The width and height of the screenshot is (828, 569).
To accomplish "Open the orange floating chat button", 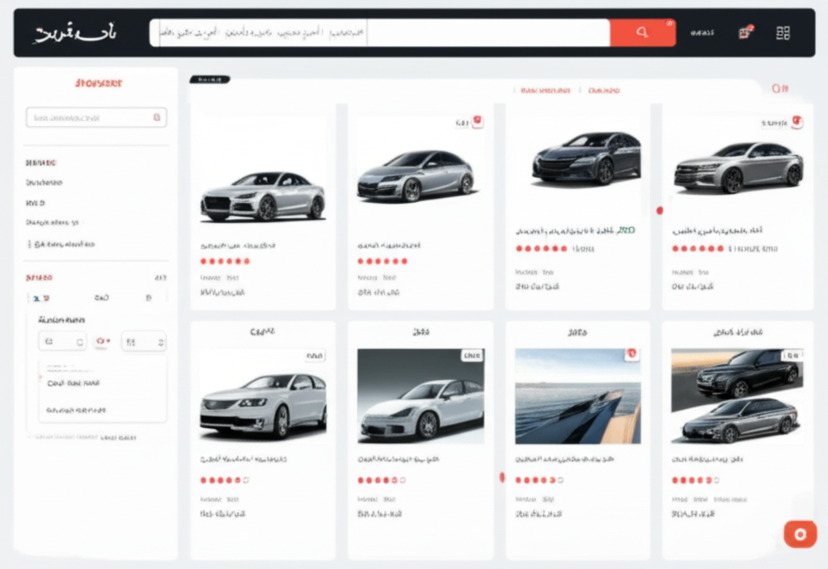I will (x=800, y=534).
